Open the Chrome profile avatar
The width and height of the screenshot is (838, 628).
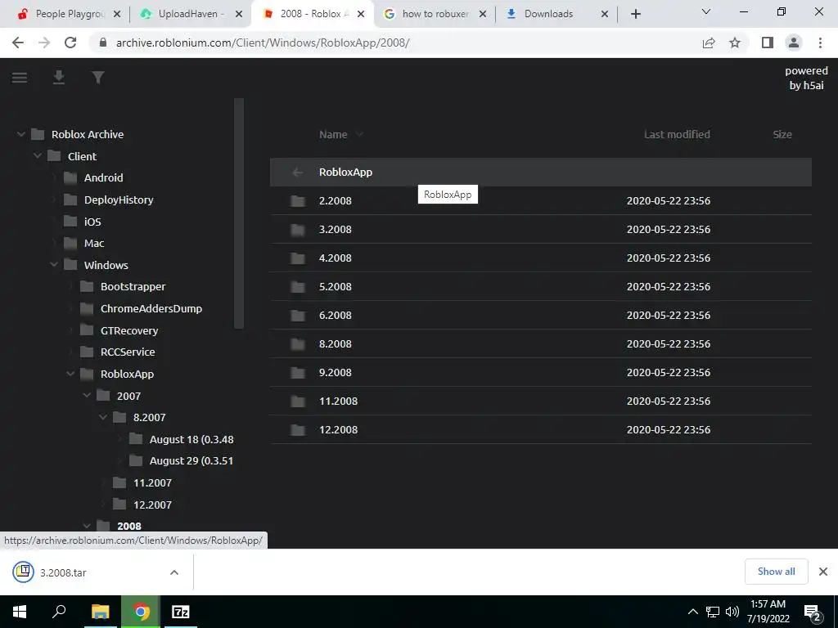pyautogui.click(x=794, y=43)
